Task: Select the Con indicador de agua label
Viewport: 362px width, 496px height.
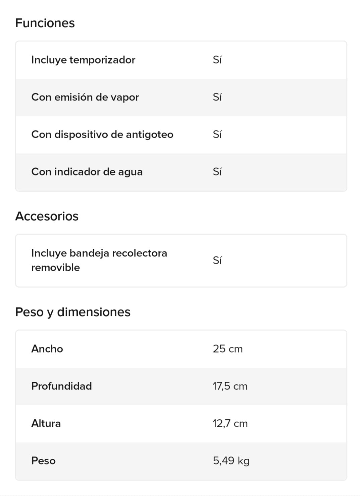Action: coord(87,172)
